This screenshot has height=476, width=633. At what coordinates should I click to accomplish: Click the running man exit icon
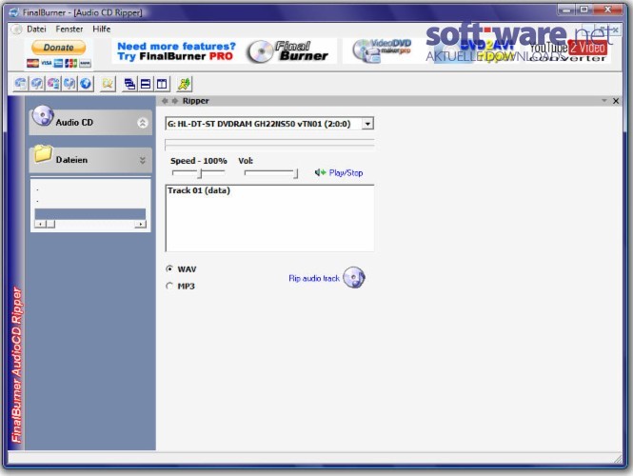[x=184, y=84]
